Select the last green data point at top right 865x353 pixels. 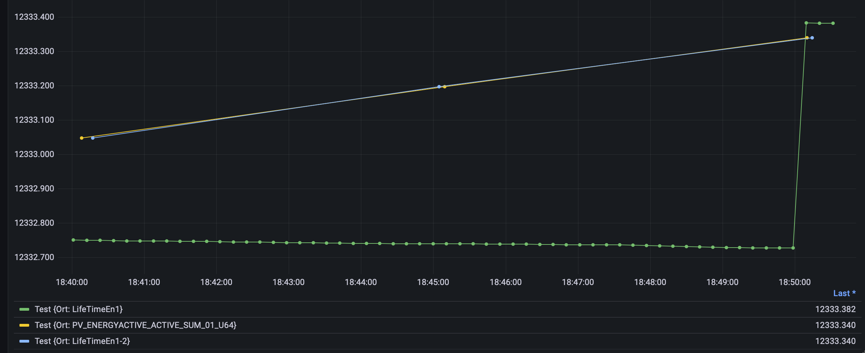(x=833, y=23)
